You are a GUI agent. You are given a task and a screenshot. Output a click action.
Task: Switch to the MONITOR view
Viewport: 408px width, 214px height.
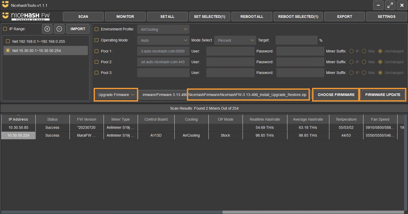click(125, 16)
